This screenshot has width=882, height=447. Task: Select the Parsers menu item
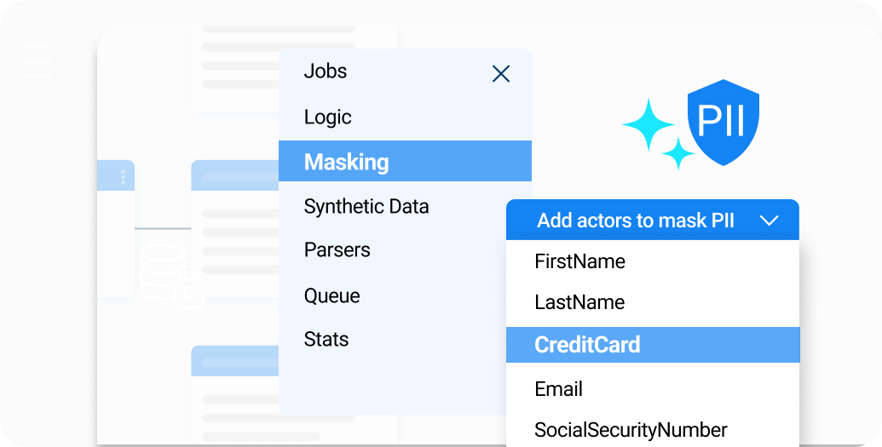pos(337,250)
